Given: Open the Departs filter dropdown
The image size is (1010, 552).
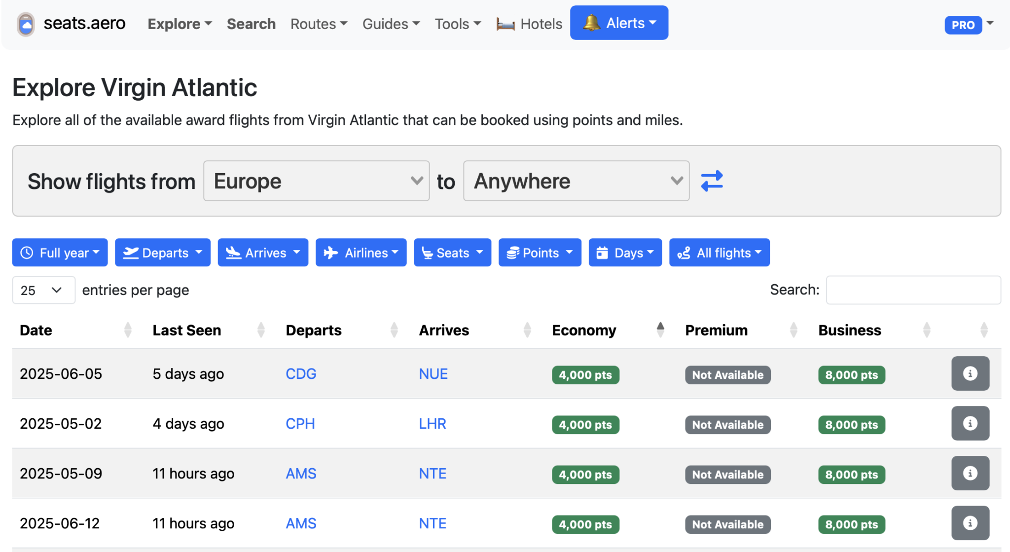Looking at the screenshot, I should click(163, 252).
